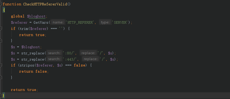Viewport: 230px width, 99px height.
Task: Select the ':443/' string literal
Action: tap(70, 59)
